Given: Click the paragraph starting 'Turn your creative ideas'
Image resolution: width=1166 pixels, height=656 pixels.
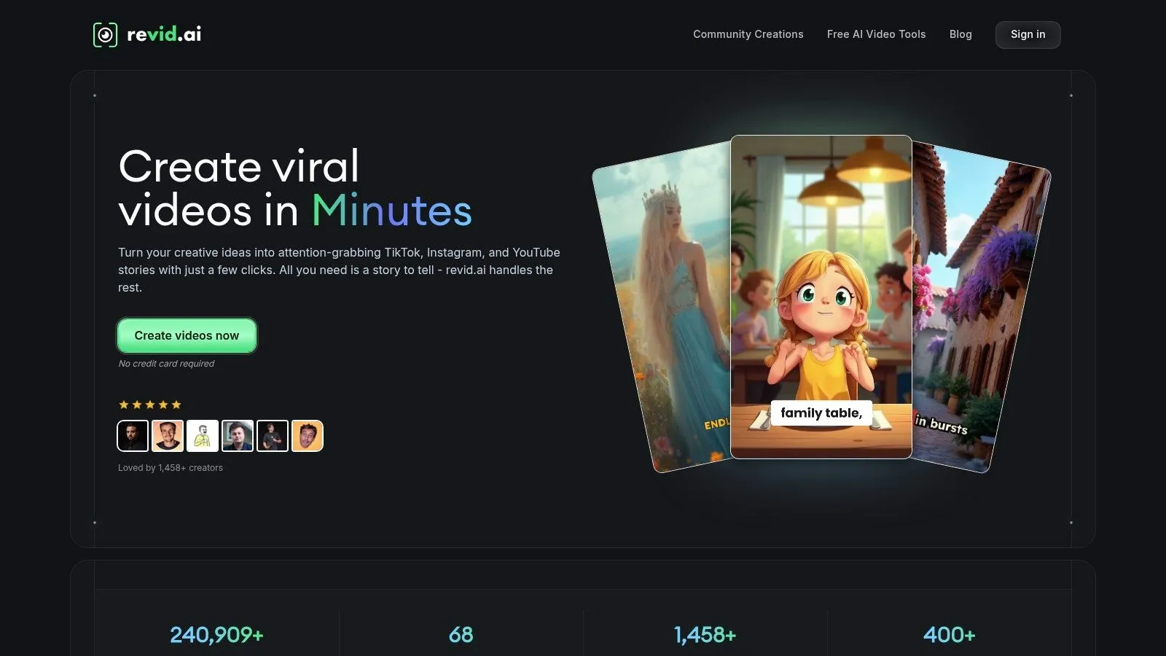Looking at the screenshot, I should (339, 270).
